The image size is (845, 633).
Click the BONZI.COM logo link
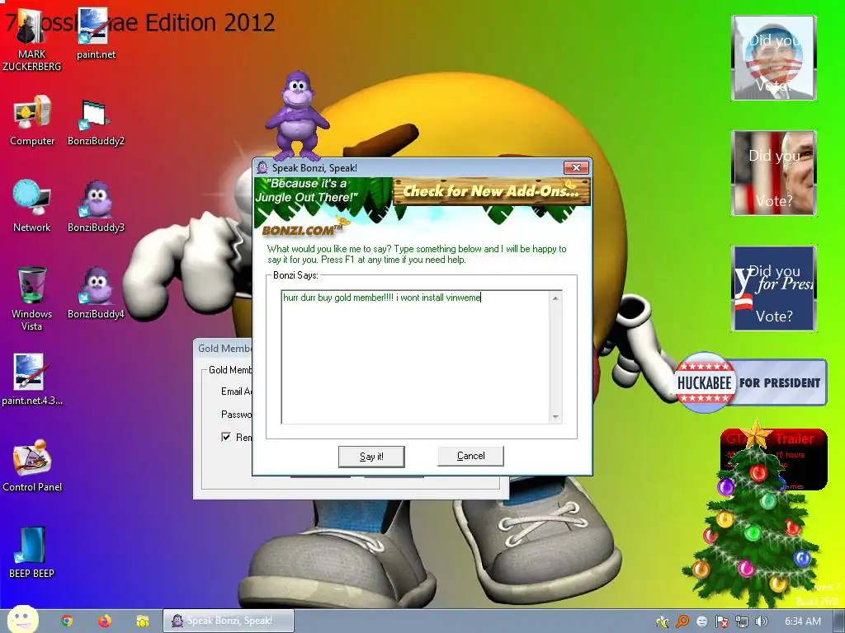302,230
